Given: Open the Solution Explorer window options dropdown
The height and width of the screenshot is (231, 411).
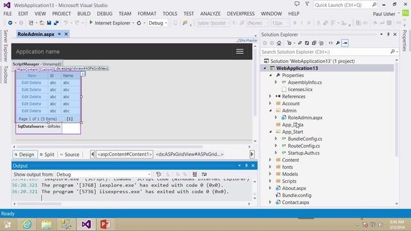Looking at the screenshot, I should 381,34.
